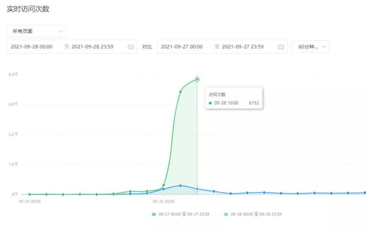Open calendar icon for 09-28 date range

point(131,47)
